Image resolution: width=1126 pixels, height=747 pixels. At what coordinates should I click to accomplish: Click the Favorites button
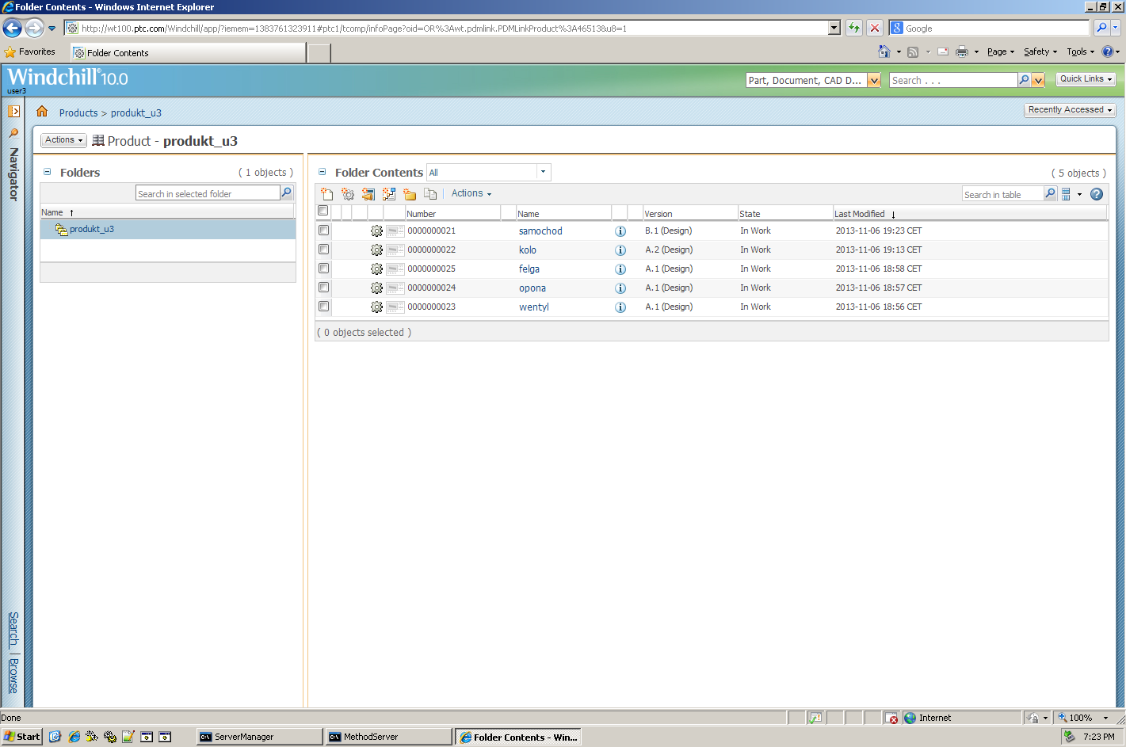tap(30, 52)
